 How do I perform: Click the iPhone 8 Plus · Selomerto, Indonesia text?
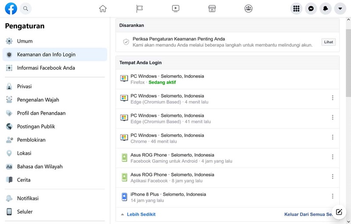168,194
